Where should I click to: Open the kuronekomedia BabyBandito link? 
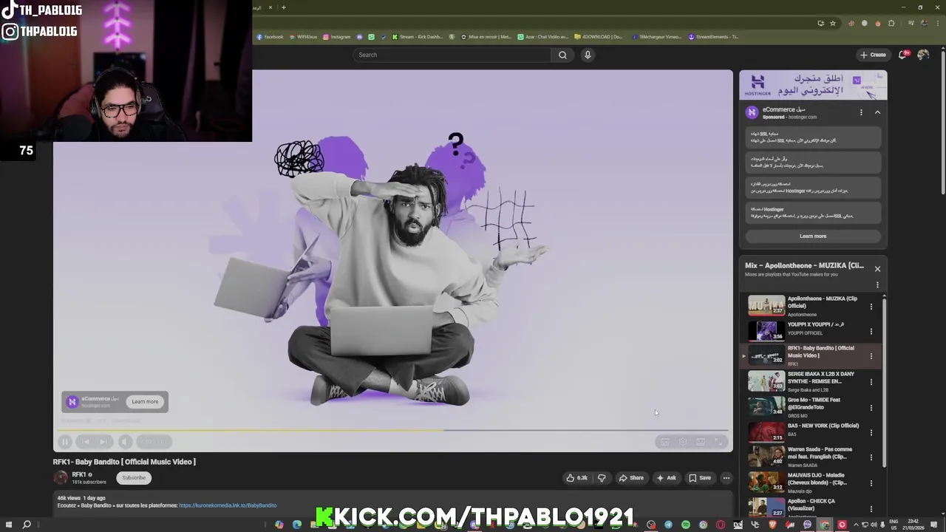click(x=228, y=505)
